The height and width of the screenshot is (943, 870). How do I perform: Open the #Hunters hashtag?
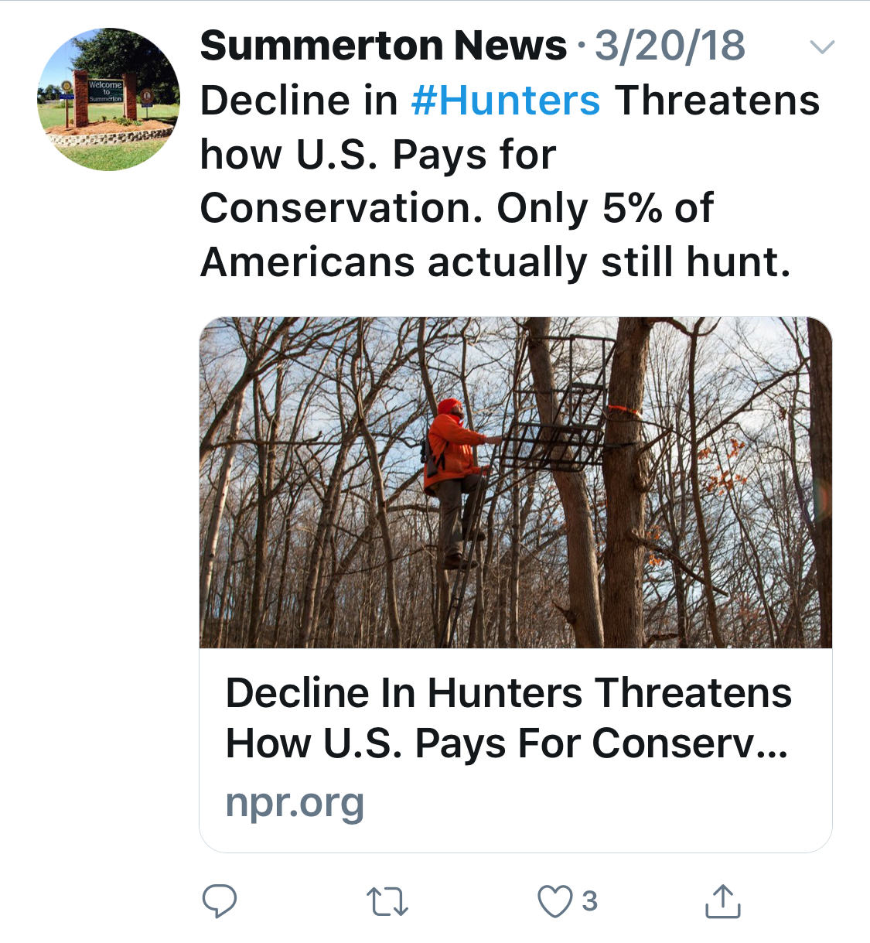pos(506,101)
